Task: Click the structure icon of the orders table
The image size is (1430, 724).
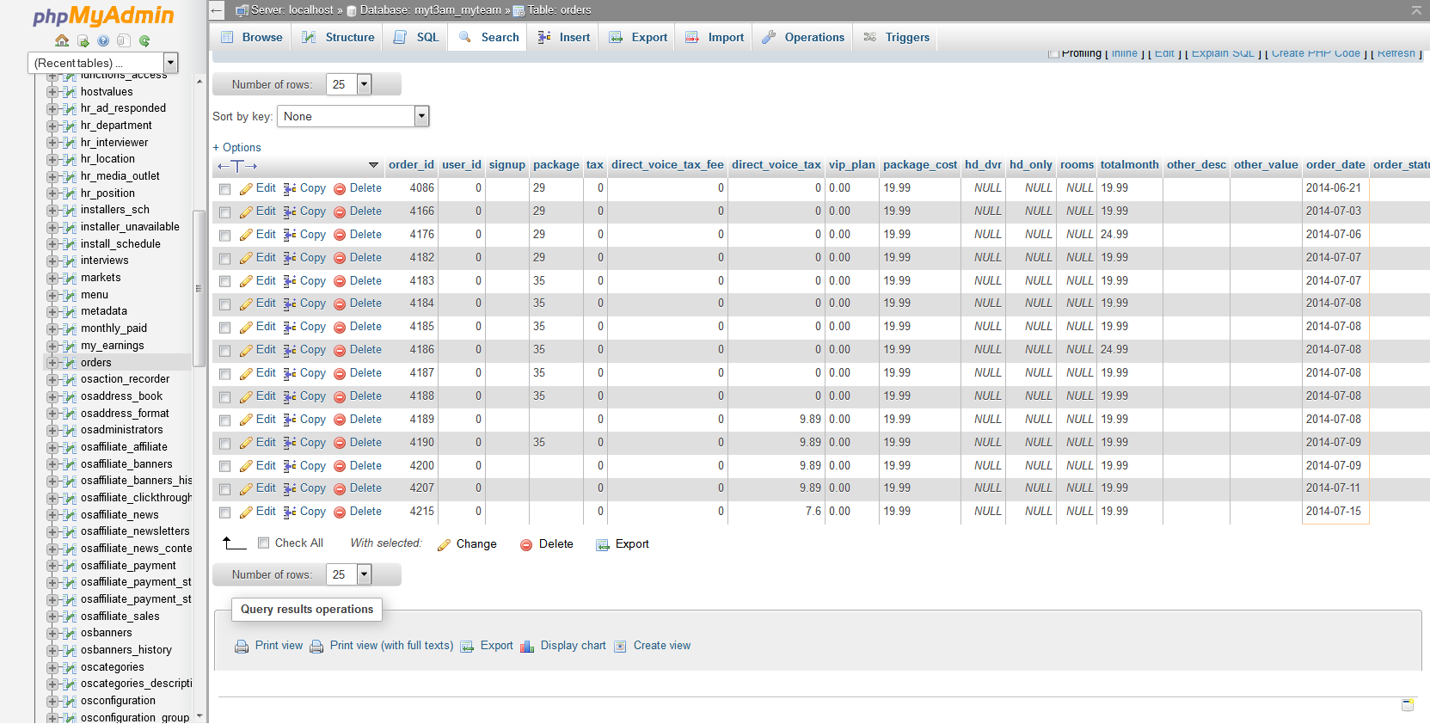Action: click(x=69, y=363)
